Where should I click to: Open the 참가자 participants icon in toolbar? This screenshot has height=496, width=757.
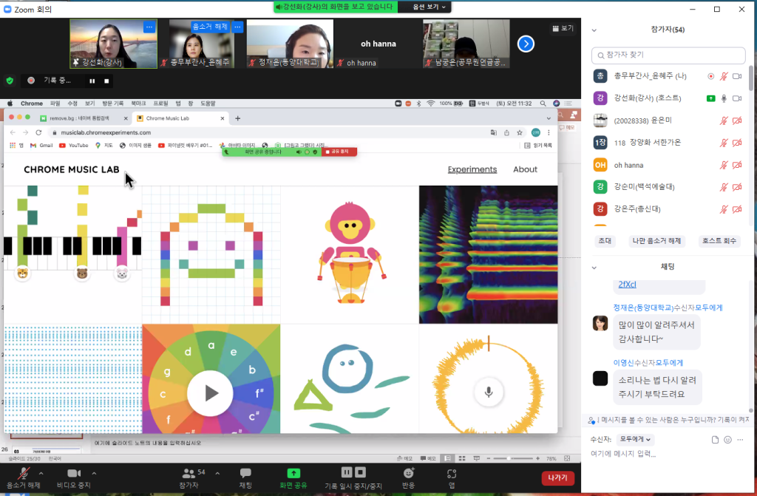[x=189, y=473]
